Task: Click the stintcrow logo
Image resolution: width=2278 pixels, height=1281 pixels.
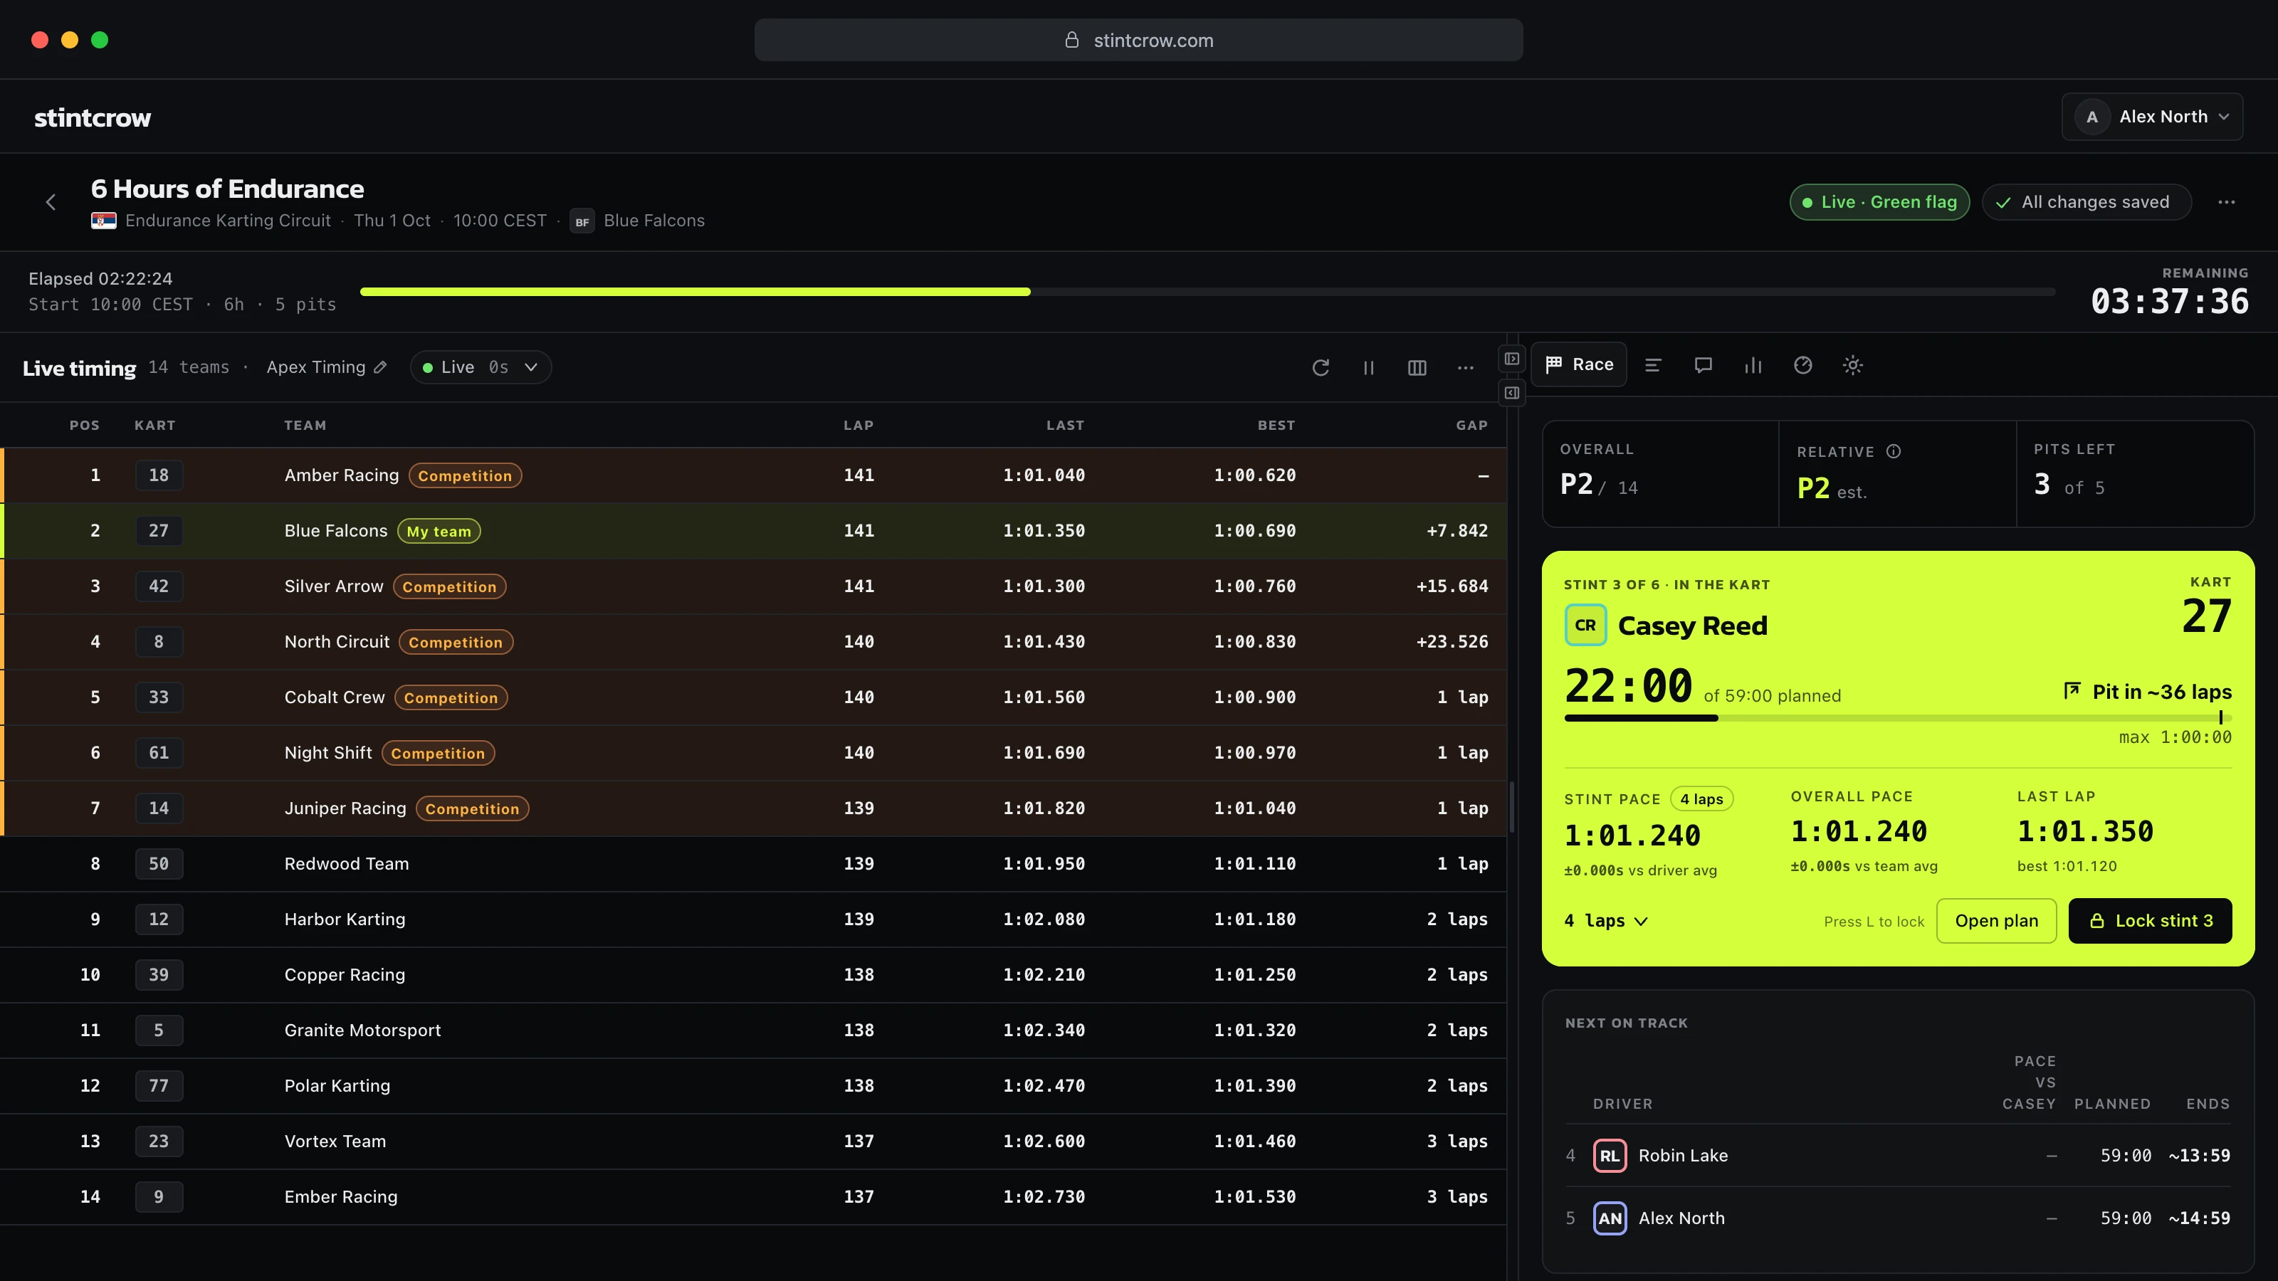Action: pyautogui.click(x=92, y=117)
